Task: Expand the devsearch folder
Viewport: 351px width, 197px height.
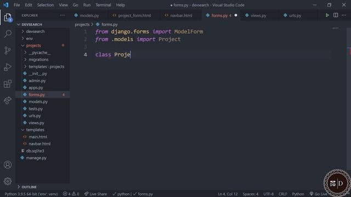Action: click(43, 32)
